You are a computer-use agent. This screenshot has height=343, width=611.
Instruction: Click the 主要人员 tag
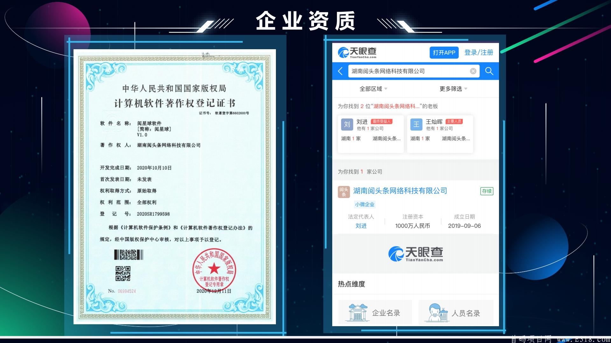[x=454, y=121]
